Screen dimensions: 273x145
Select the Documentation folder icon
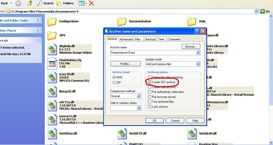[x=122, y=22]
